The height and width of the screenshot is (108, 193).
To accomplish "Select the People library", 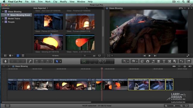I will [11, 22].
